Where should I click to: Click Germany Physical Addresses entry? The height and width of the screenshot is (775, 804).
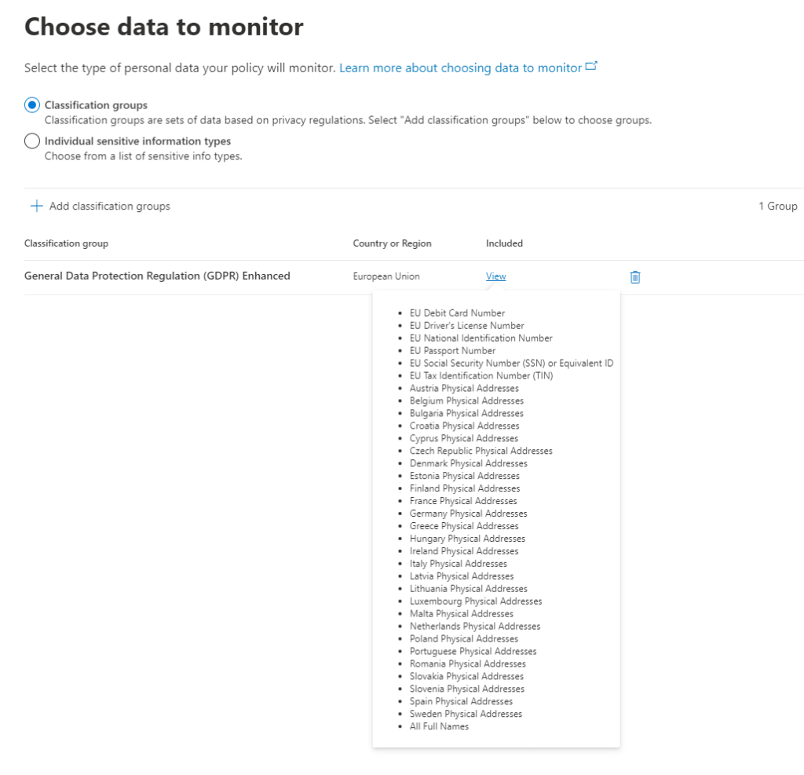point(468,514)
